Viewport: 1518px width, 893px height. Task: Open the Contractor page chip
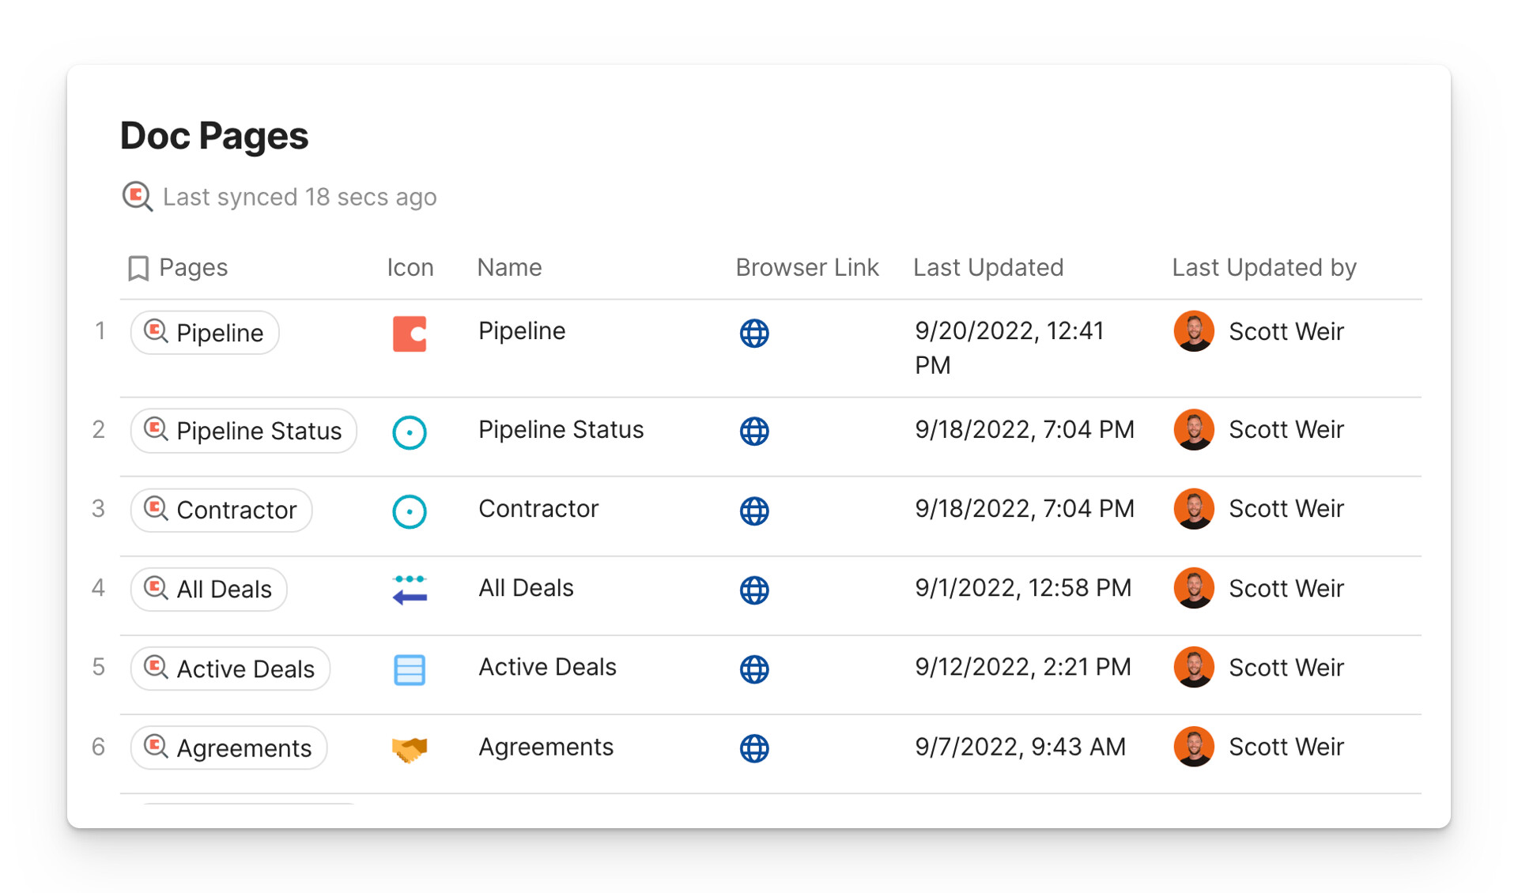click(x=221, y=511)
